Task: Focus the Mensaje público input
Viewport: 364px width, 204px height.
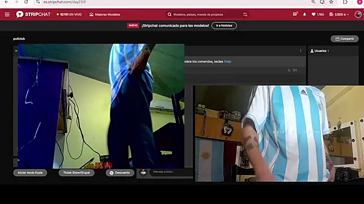Action: 171,172
